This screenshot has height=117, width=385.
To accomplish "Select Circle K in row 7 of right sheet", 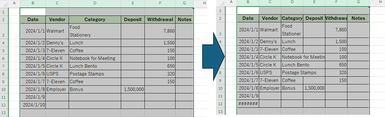I will (x=270, y=65).
